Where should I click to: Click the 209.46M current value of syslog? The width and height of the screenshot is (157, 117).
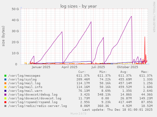[x=83, y=79]
